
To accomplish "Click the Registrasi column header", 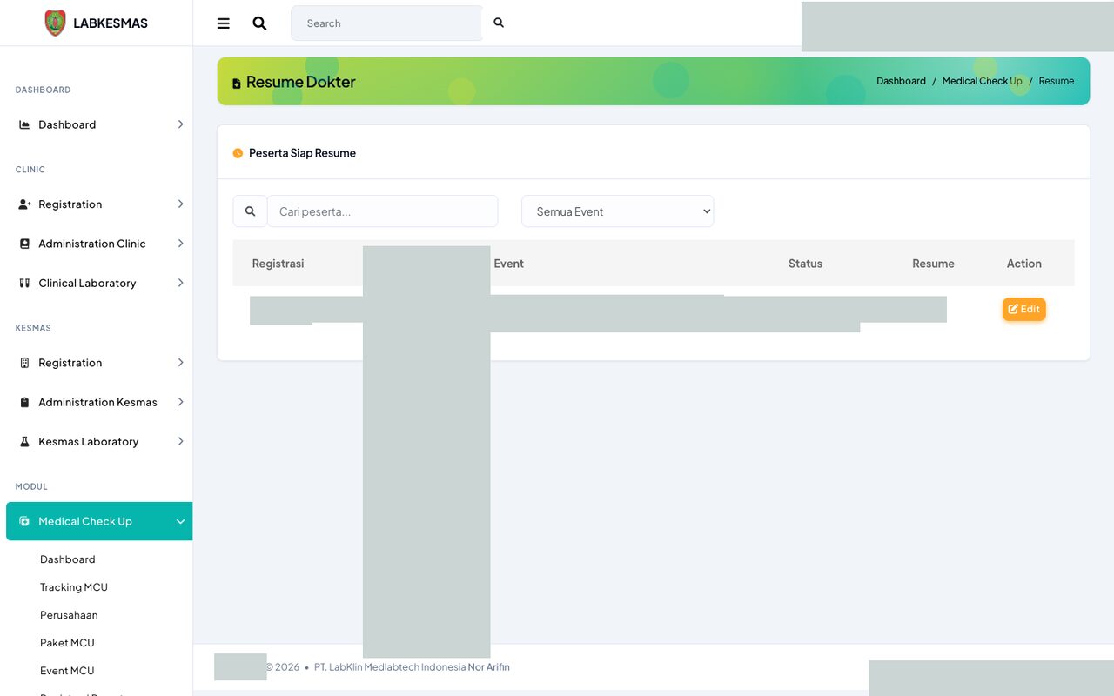I will point(278,264).
